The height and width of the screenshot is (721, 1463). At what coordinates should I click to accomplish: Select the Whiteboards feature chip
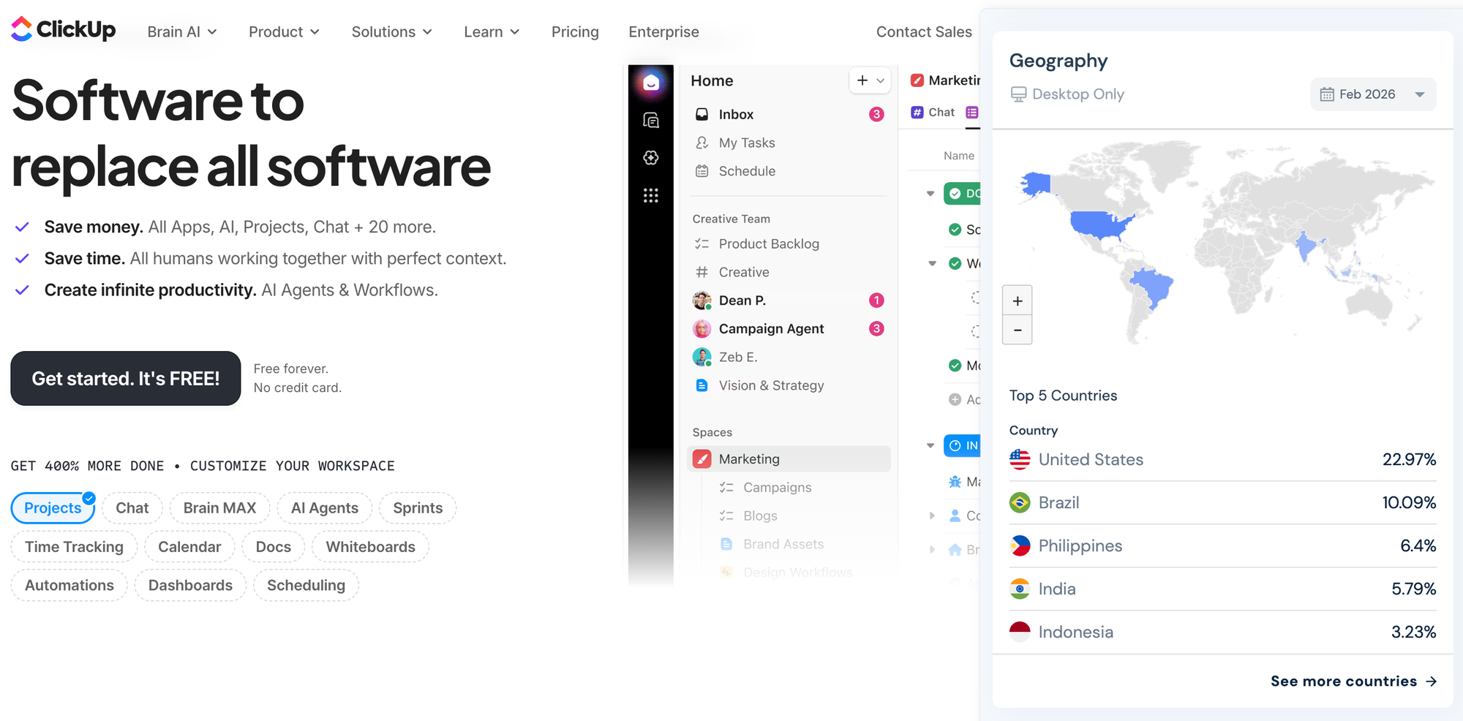pos(370,547)
